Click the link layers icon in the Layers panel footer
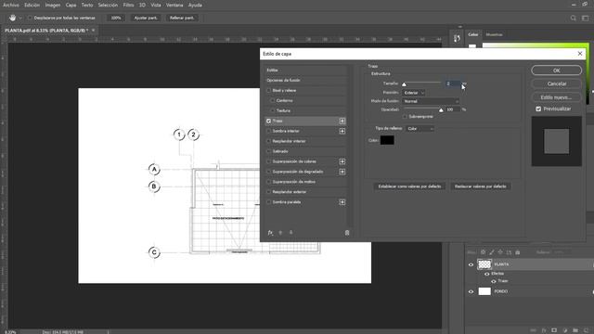 (533, 330)
